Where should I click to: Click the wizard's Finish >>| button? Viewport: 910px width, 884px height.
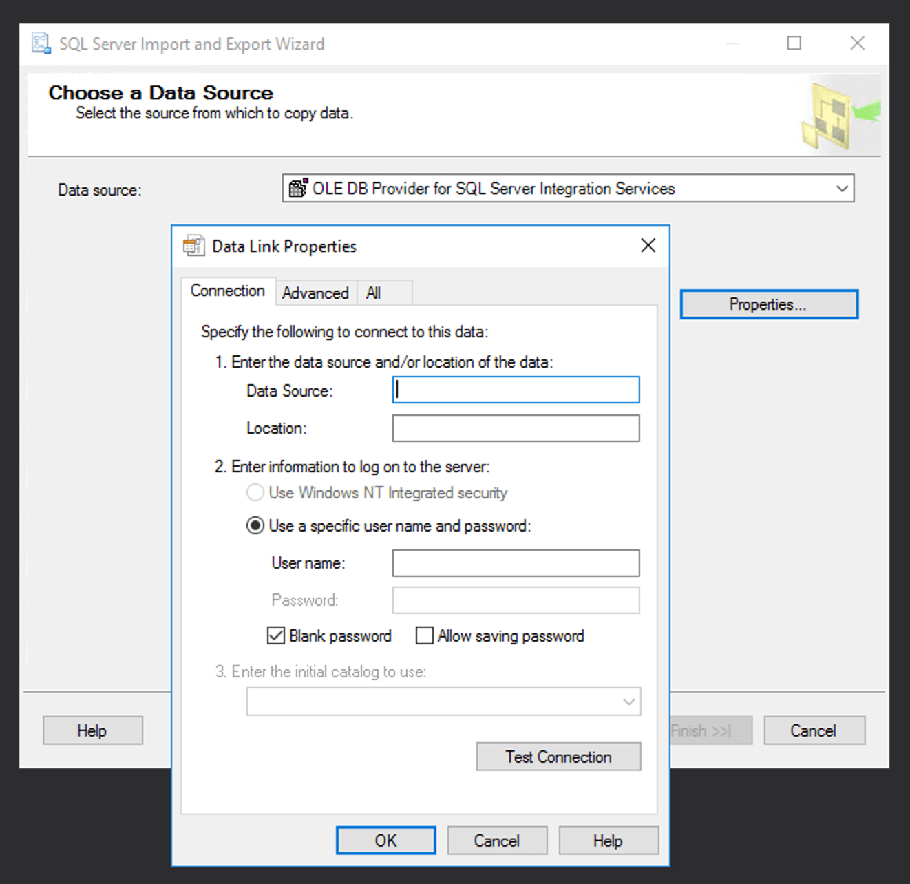click(x=710, y=730)
